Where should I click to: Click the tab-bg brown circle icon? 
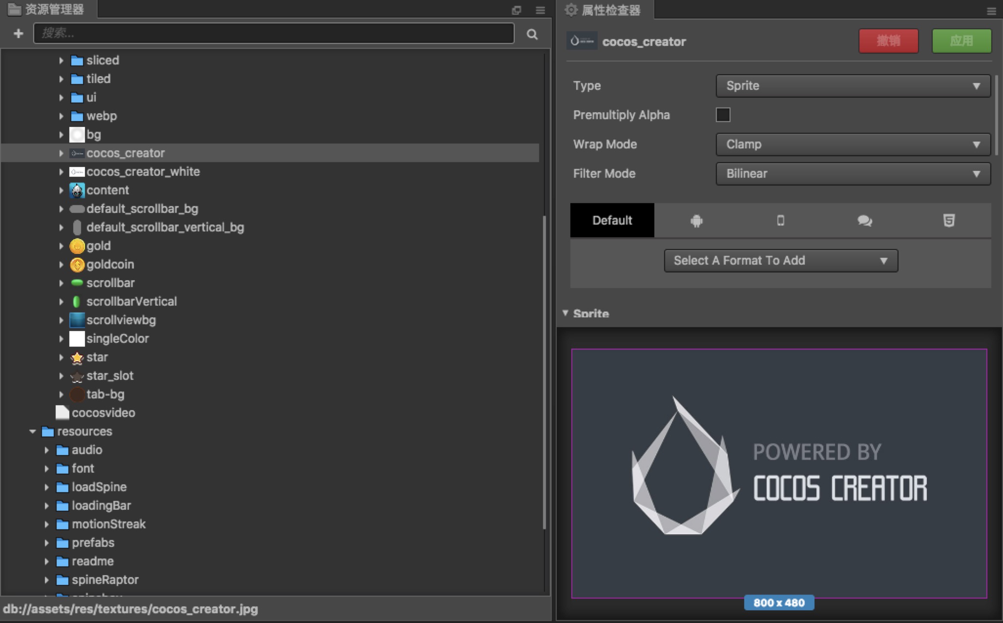77,395
